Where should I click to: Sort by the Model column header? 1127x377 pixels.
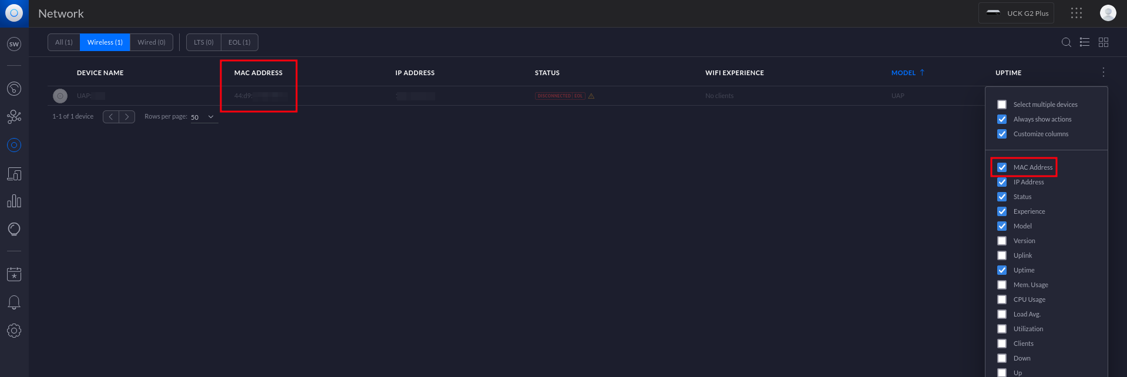click(x=903, y=73)
